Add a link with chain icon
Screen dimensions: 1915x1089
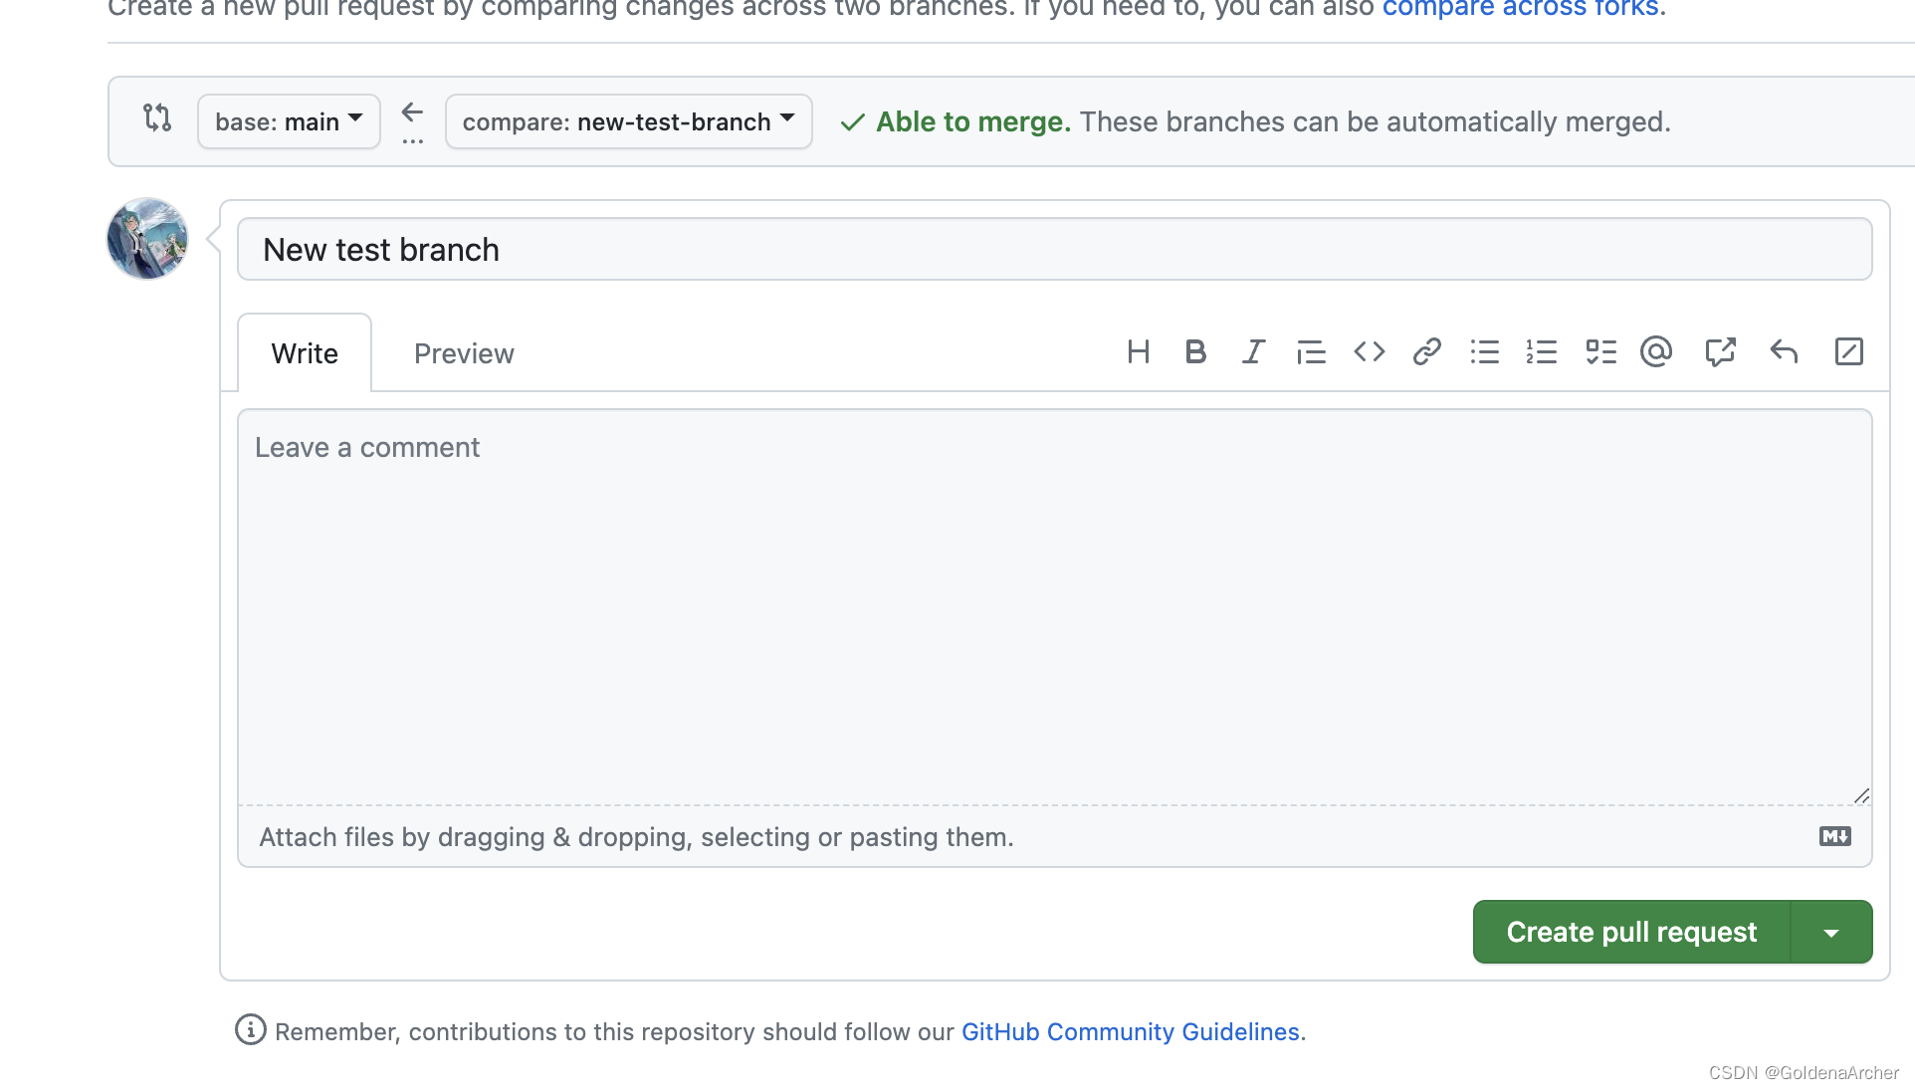tap(1427, 351)
